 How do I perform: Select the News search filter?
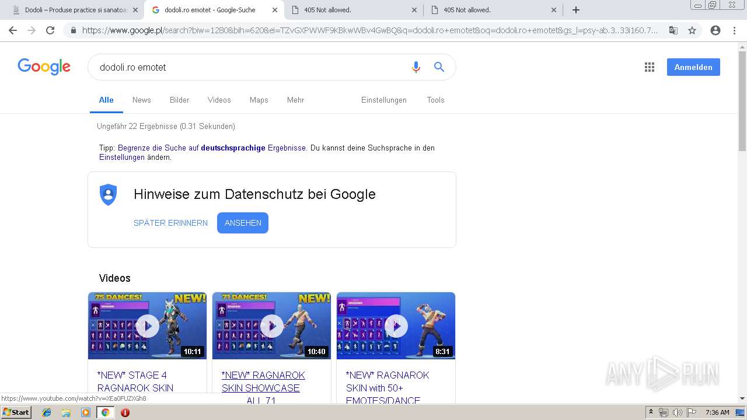[142, 100]
